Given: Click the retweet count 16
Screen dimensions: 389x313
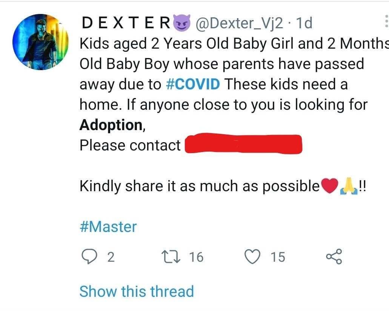Looking at the screenshot, I should [196, 257].
